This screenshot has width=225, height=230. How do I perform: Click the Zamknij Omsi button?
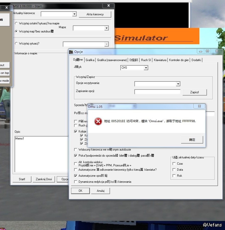click(x=44, y=179)
